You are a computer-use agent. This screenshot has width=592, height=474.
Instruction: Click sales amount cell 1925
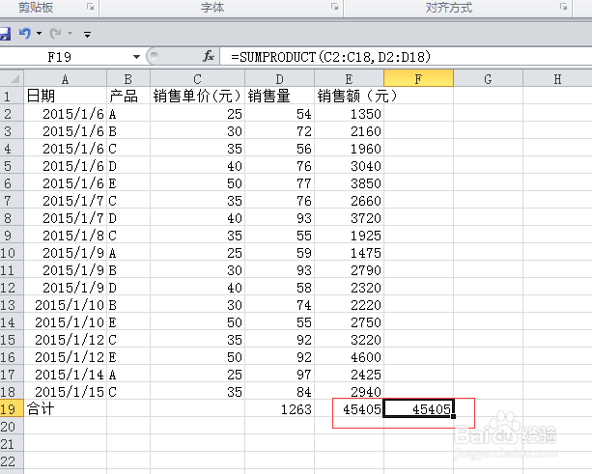(350, 236)
